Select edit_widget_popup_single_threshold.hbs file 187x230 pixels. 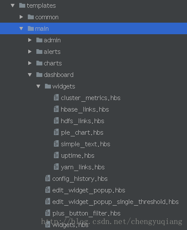pos(116,202)
